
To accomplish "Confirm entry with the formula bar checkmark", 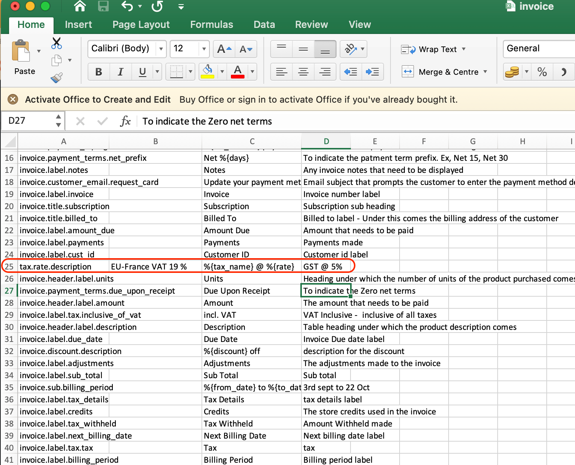I will [102, 121].
